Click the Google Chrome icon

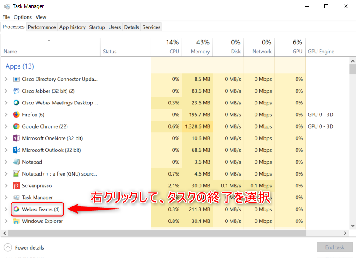pos(16,126)
